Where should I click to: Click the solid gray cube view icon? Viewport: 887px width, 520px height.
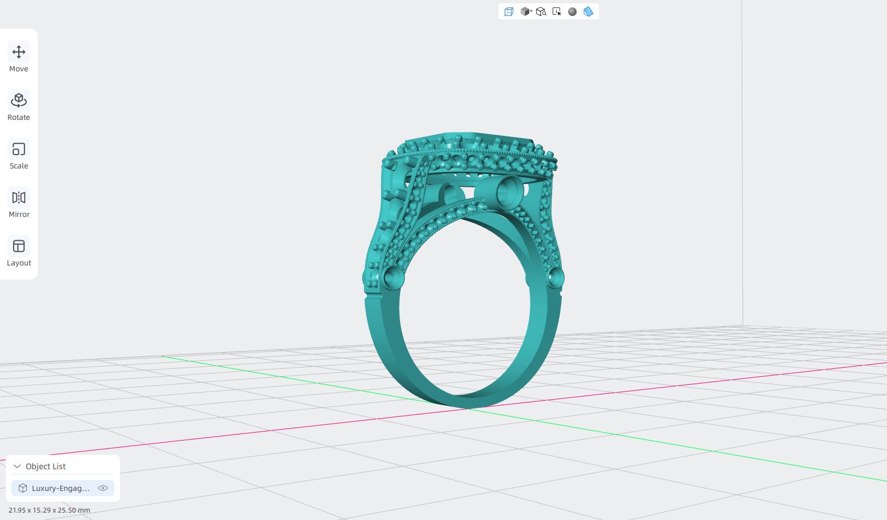524,11
